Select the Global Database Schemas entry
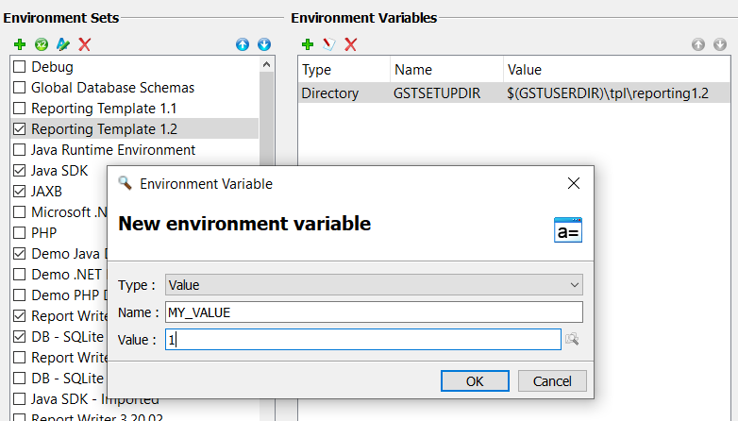Viewport: 738px width, 421px height. 113,88
